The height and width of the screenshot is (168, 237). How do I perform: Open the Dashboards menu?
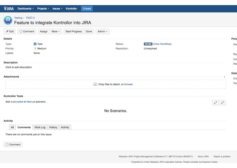[x=26, y=9]
